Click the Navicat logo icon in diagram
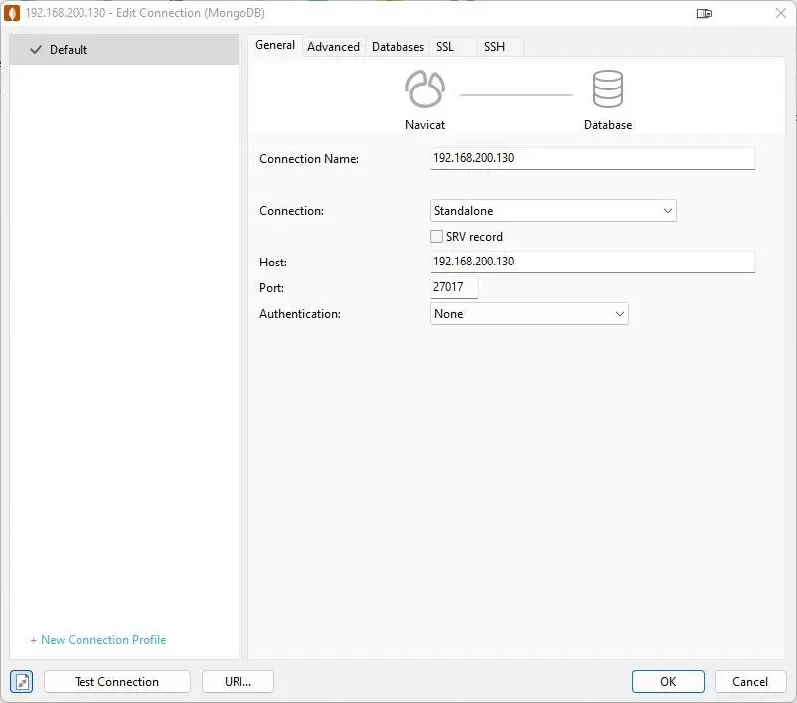797x703 pixels. click(x=425, y=89)
